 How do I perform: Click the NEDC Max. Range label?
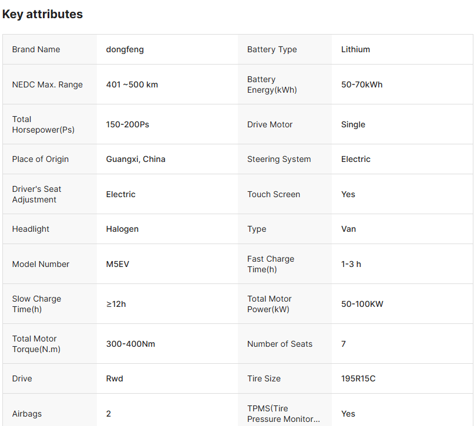pos(48,84)
